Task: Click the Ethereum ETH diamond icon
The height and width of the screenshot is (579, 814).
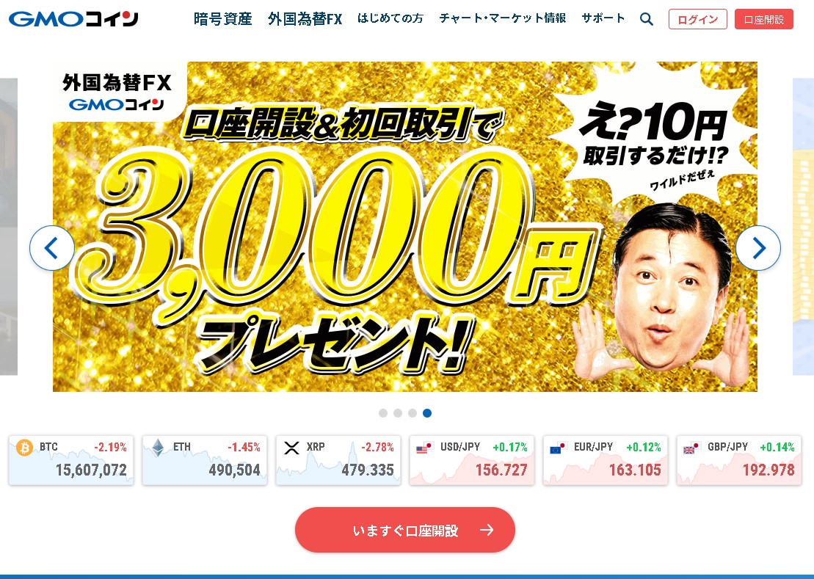Action: [158, 447]
